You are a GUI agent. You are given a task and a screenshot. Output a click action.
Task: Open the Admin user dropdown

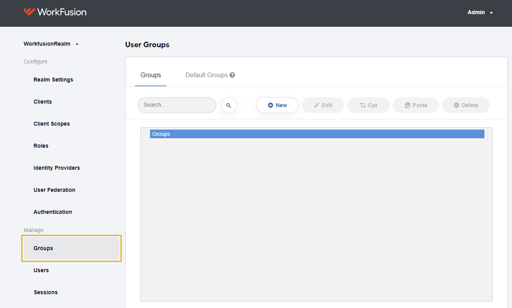pyautogui.click(x=480, y=13)
